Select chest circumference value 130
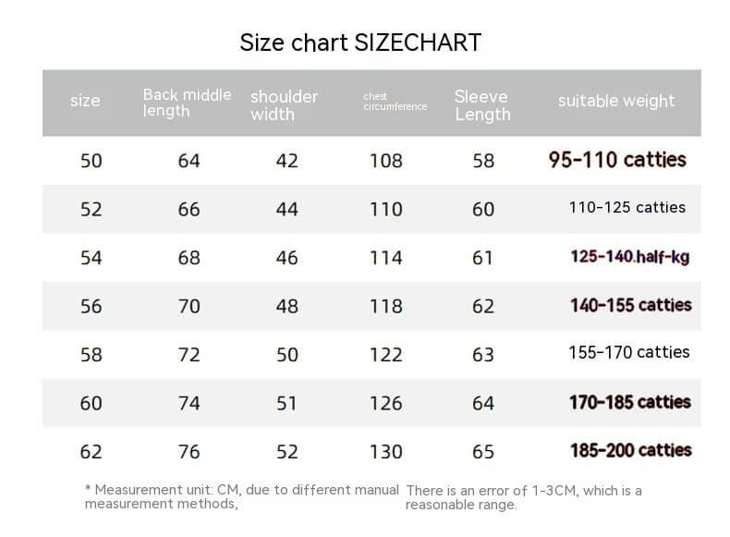This screenshot has height=537, width=730. (386, 452)
